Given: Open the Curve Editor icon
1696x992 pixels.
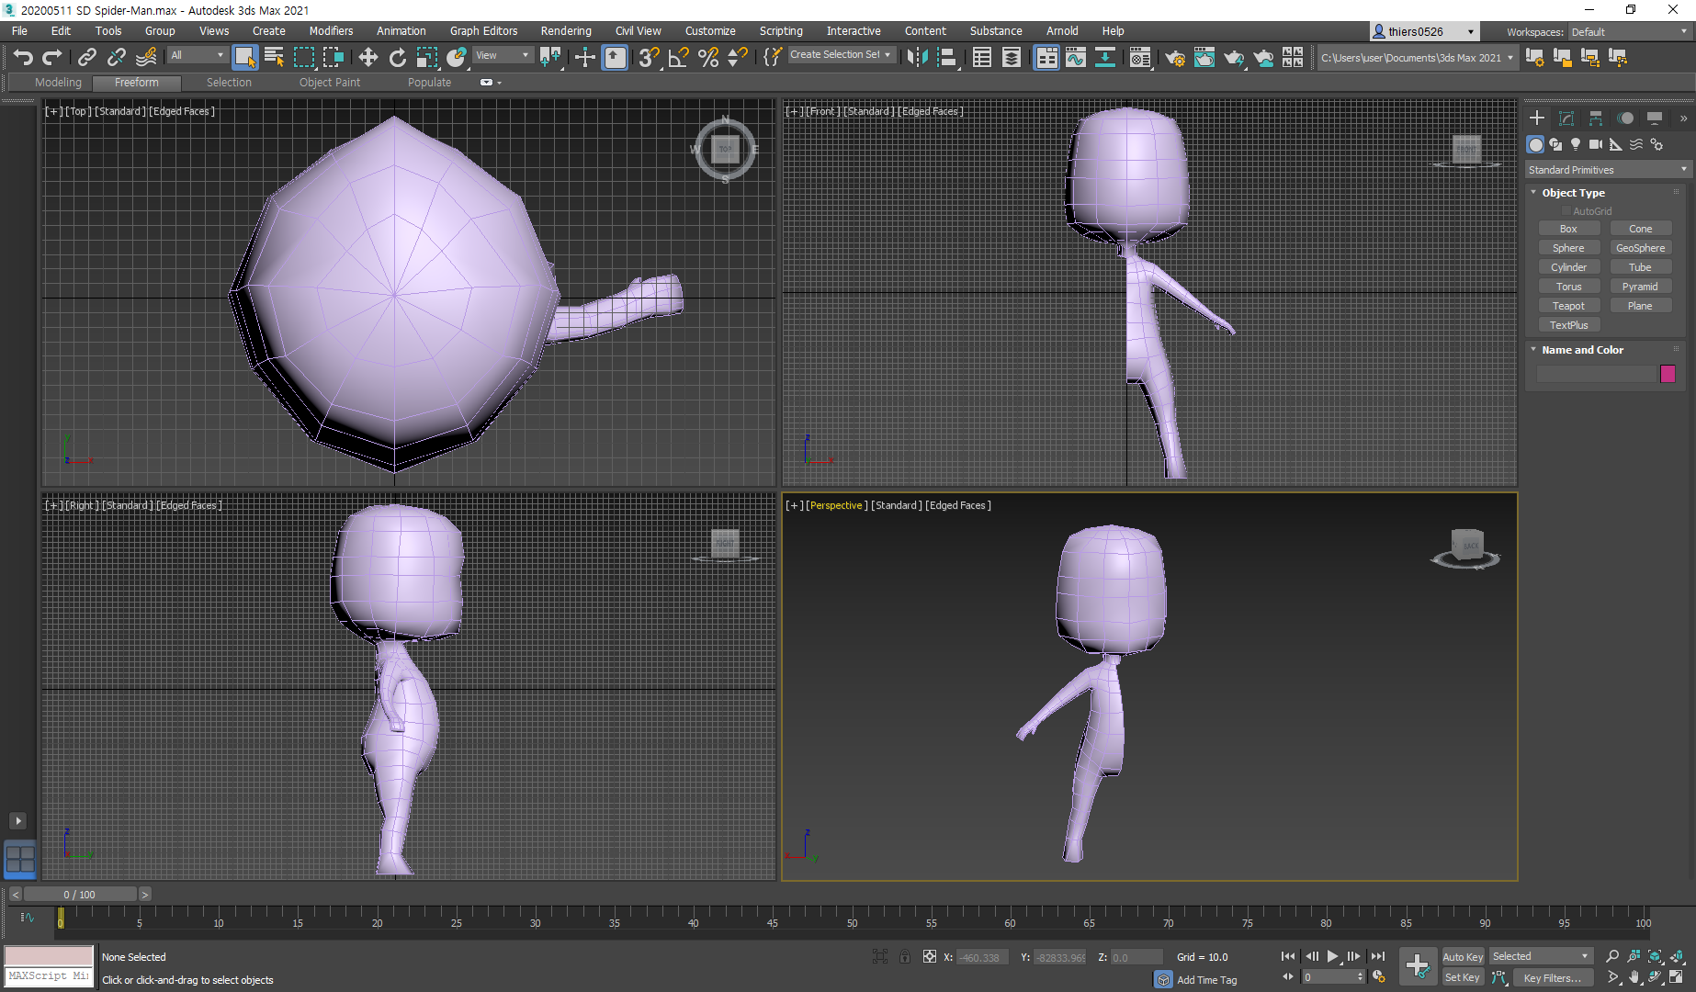Looking at the screenshot, I should 1075,58.
